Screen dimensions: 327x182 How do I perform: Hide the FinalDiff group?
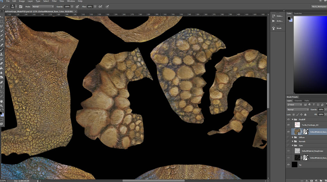288,120
